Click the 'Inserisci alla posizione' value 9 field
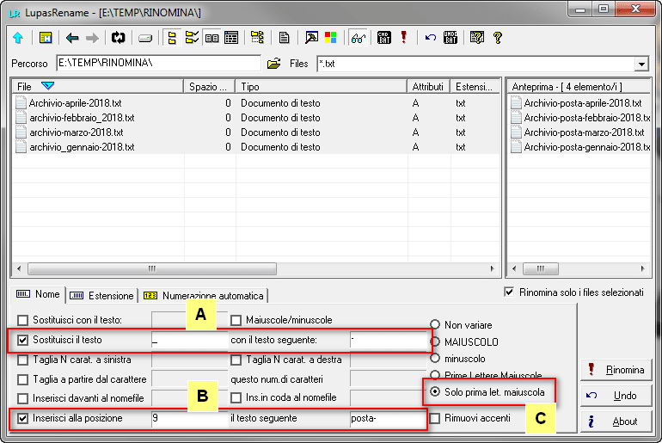662x443 pixels. 189,419
